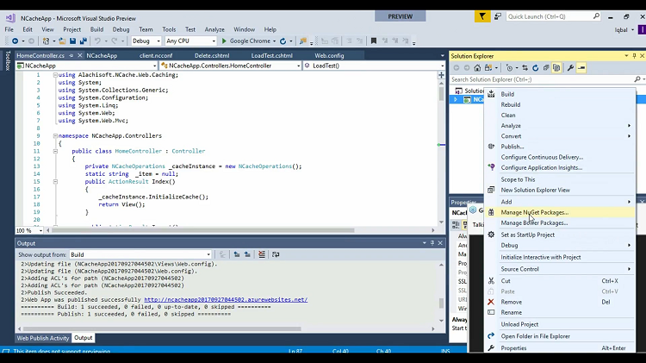Toggle bookmark using the toolbar bookmark icon
Viewport: 646px width, 363px height.
(374, 41)
